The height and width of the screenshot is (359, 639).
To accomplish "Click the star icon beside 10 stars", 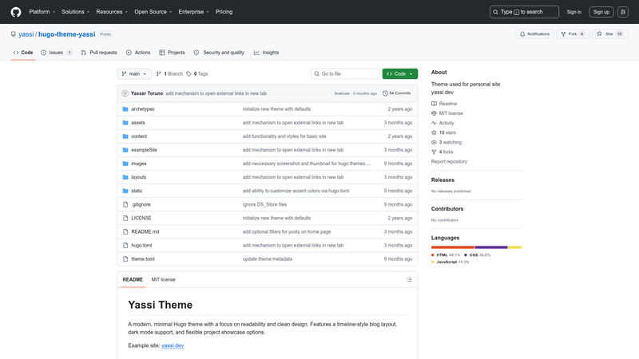I will coord(434,132).
